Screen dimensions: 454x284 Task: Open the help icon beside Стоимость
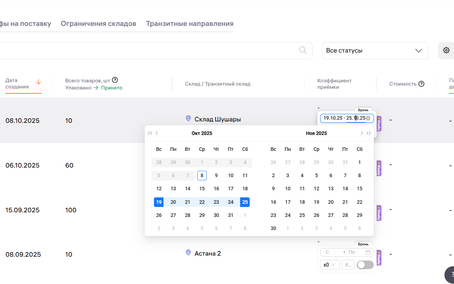coord(421,84)
